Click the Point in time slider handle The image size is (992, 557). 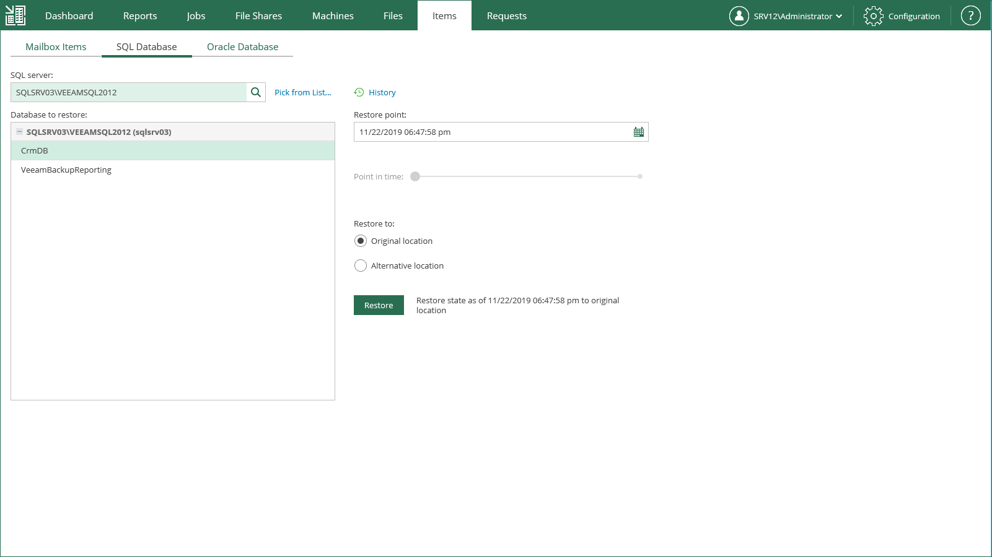pos(415,176)
